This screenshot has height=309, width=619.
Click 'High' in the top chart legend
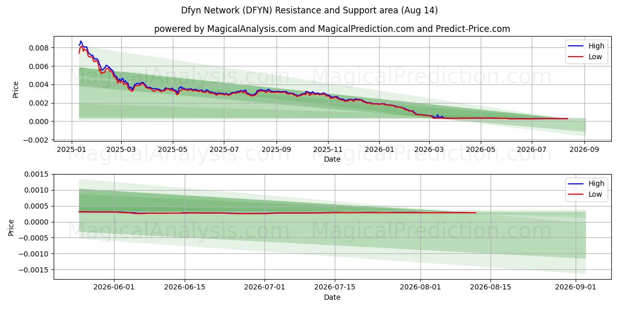tap(596, 46)
